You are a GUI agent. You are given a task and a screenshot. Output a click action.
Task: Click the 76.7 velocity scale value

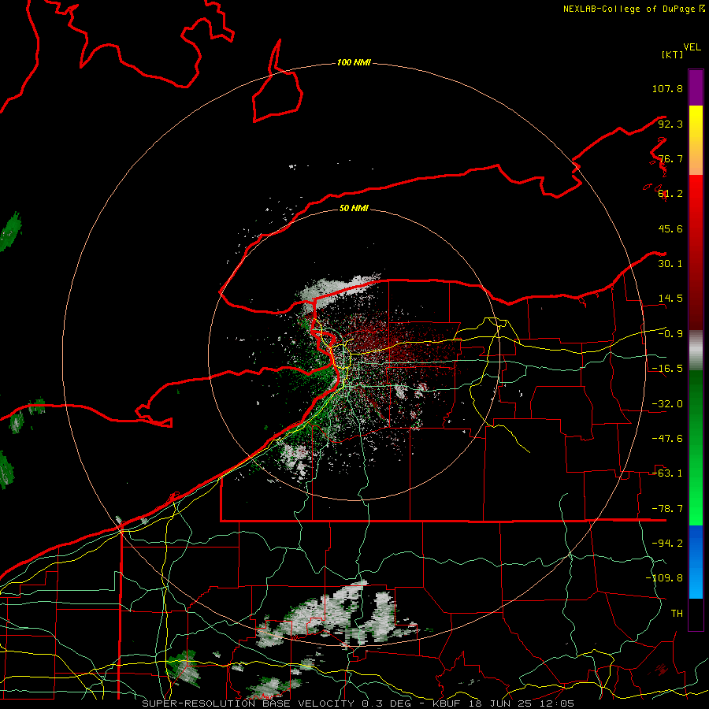coord(670,158)
